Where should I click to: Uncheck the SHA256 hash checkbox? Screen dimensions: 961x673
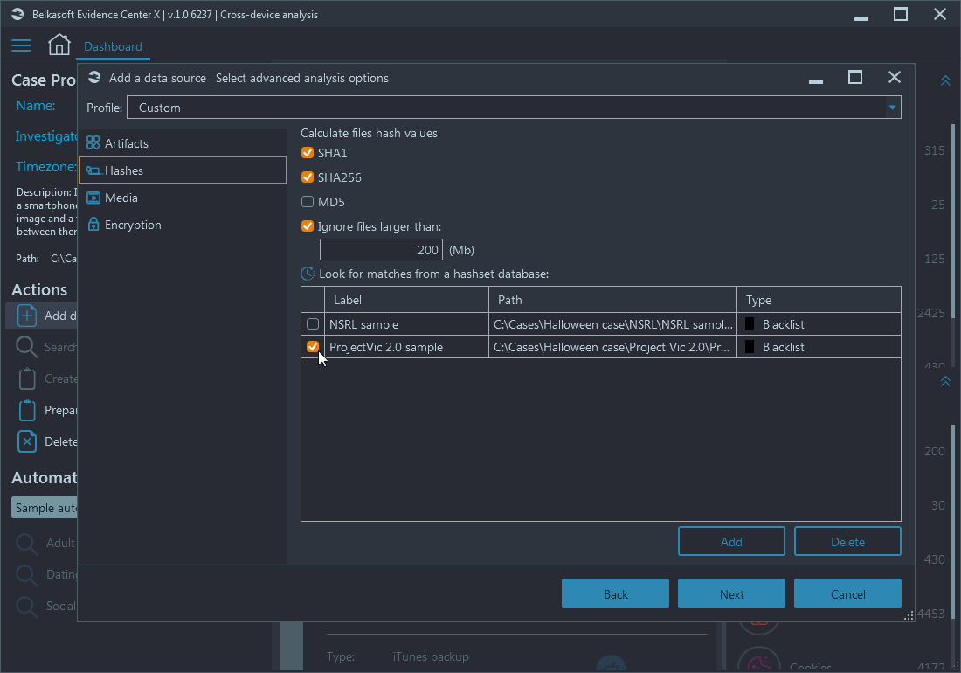[308, 177]
